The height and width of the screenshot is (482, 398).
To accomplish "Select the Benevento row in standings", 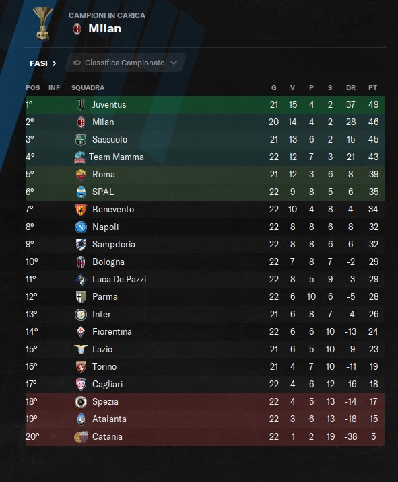I will coord(205,210).
